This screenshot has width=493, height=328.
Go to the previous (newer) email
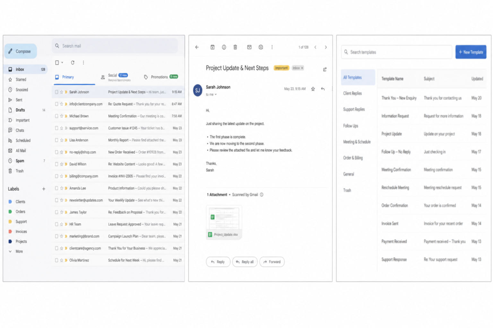(316, 47)
